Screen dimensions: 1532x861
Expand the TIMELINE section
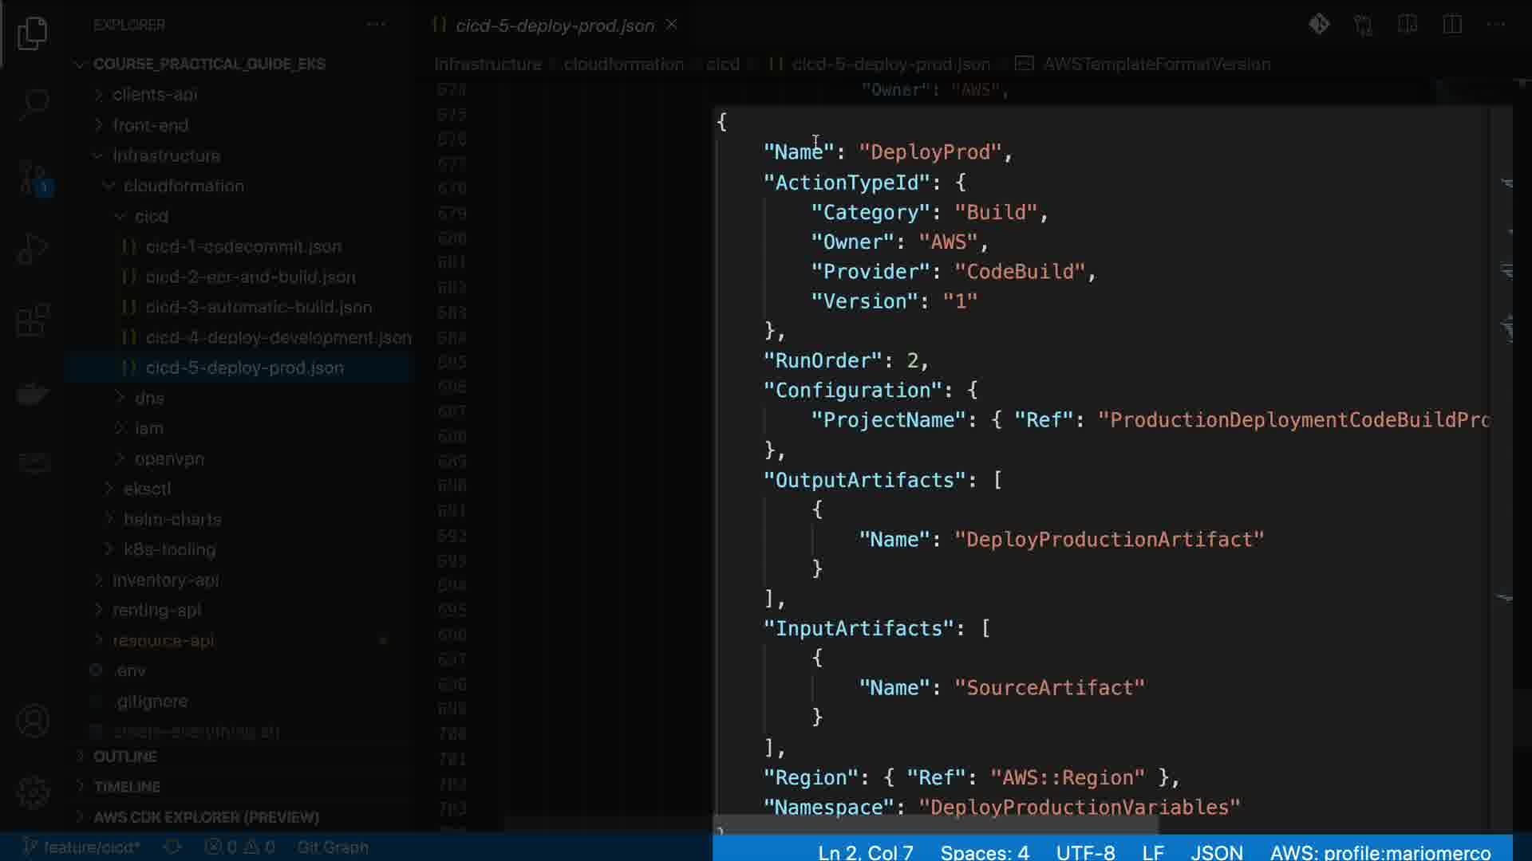pos(126,786)
